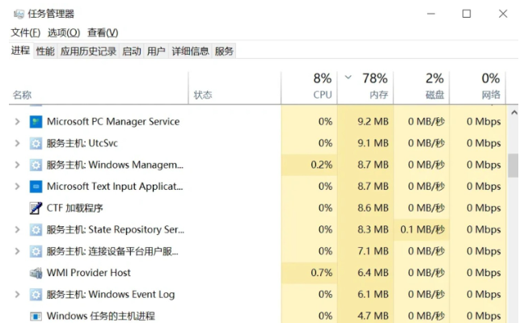This screenshot has width=524, height=323.
Task: Sort by the 内存 column header
Action: [366, 88]
